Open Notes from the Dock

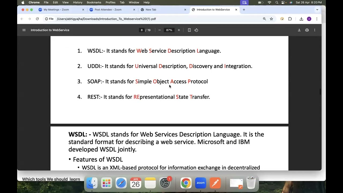pyautogui.click(x=150, y=183)
